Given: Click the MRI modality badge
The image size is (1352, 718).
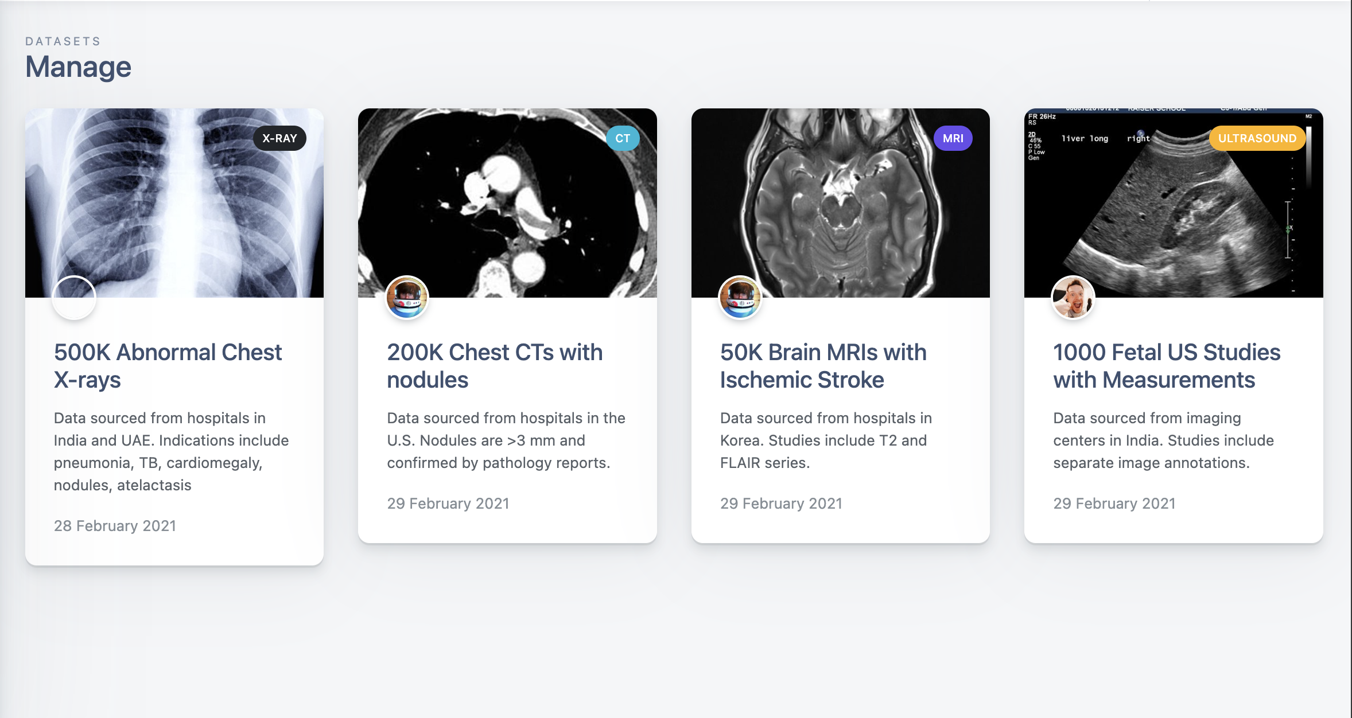Looking at the screenshot, I should (x=953, y=138).
